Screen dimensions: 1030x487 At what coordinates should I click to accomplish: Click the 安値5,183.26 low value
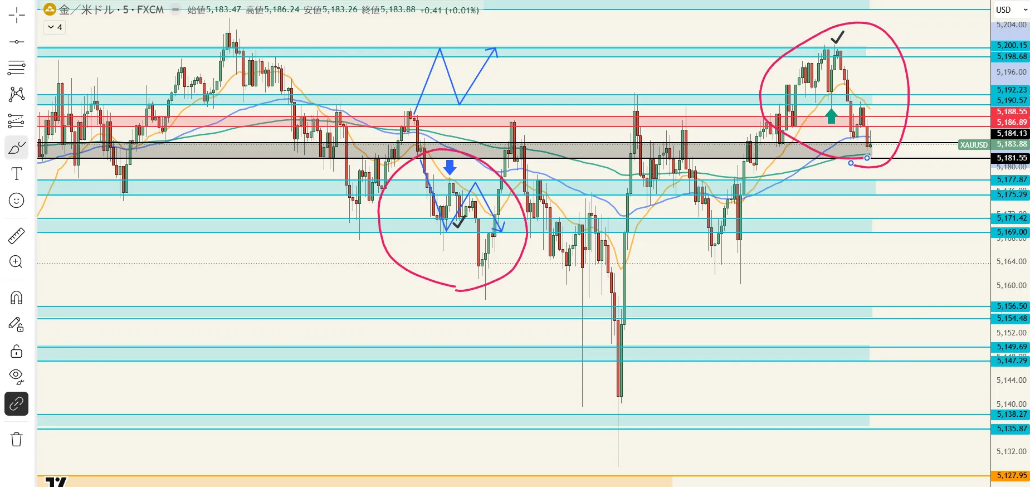[330, 9]
